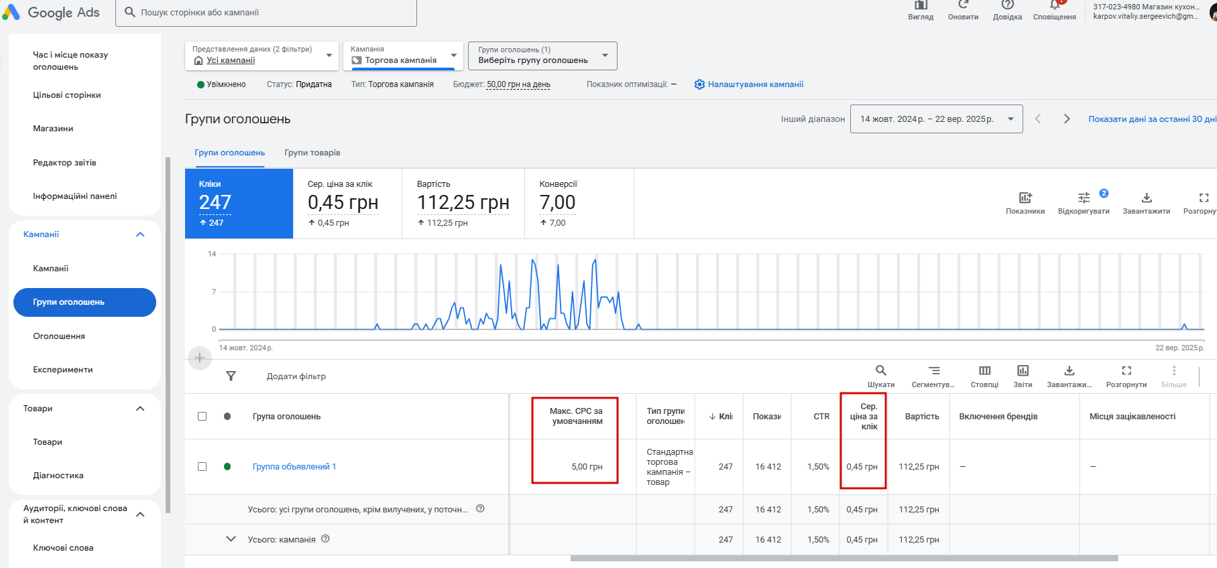Switch to the Групи товарів tab

(x=312, y=153)
